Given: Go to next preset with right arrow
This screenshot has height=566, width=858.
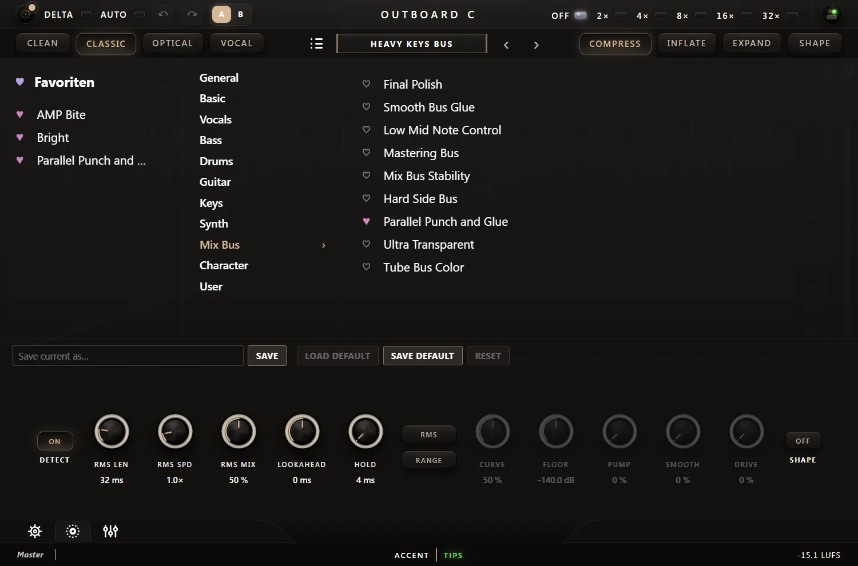Looking at the screenshot, I should tap(536, 45).
